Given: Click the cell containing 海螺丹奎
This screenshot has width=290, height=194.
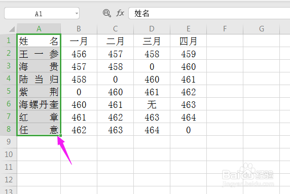Looking at the screenshot, I should (x=39, y=104).
